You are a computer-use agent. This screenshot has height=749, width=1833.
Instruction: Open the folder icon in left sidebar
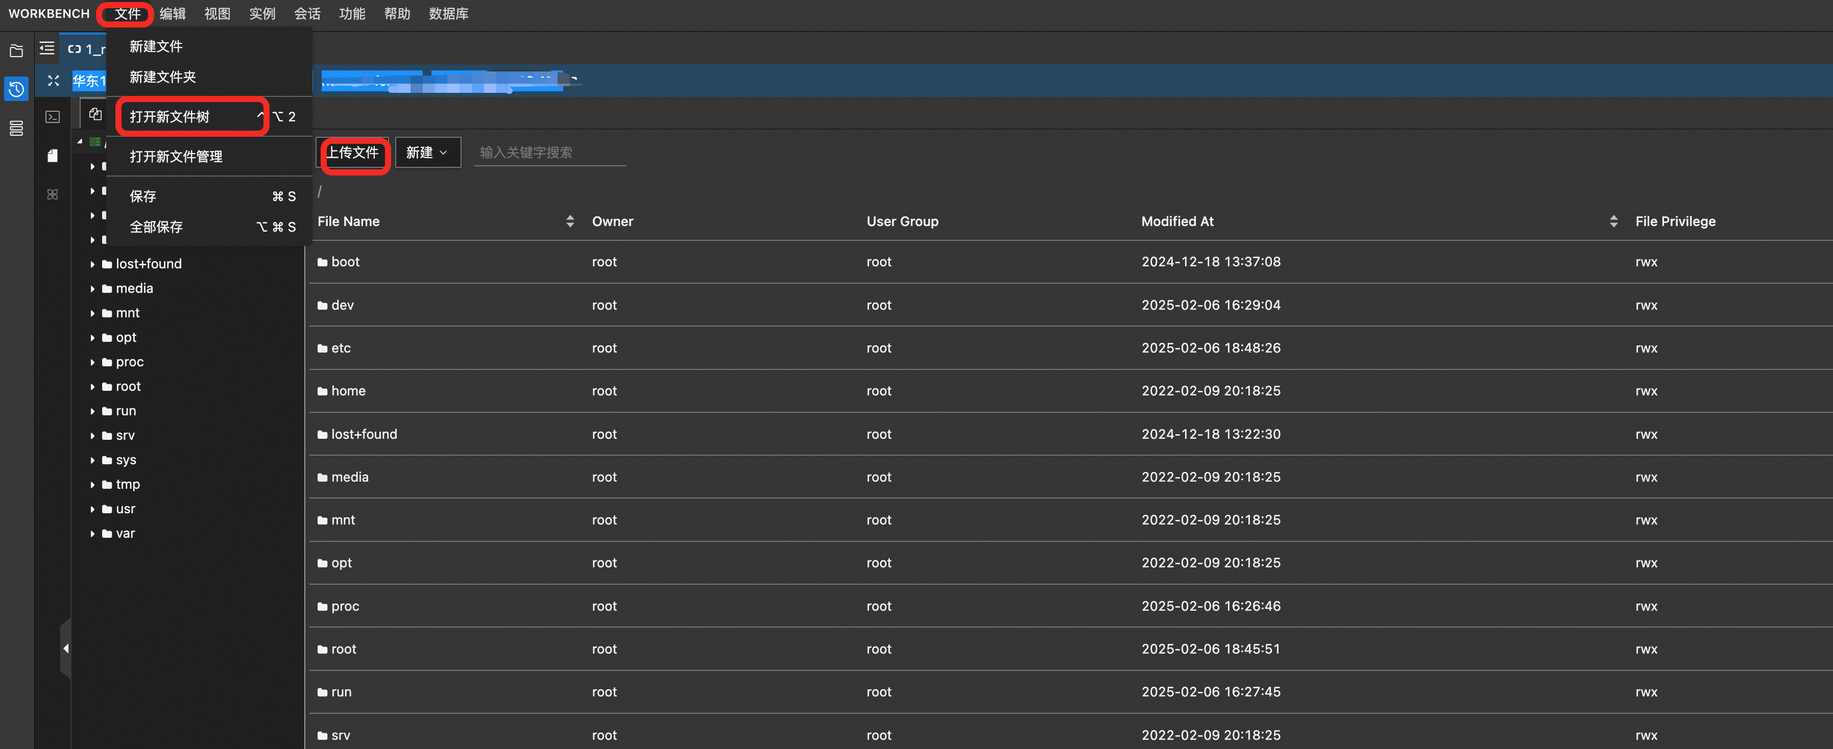point(16,51)
